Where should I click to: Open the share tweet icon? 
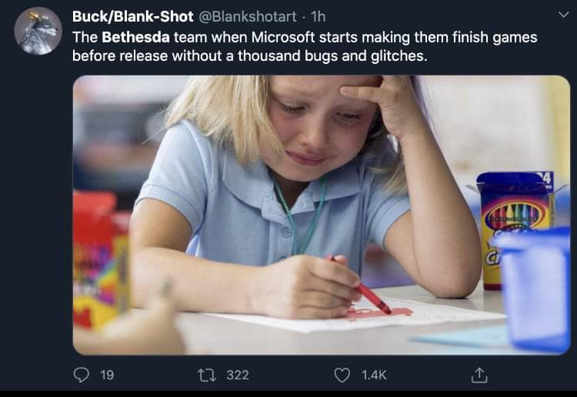(x=479, y=375)
